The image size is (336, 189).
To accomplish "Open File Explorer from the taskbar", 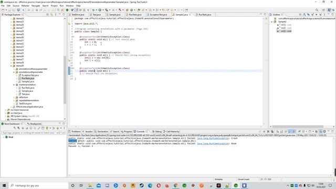I will [x=90, y=185].
